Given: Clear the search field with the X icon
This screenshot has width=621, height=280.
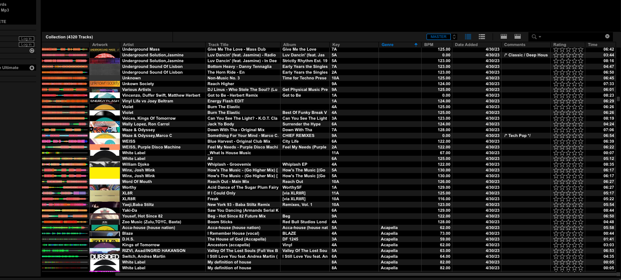Looking at the screenshot, I should coord(607,36).
